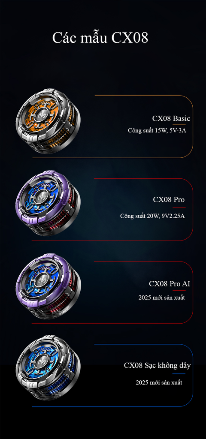
Task: Click 'Công suất 20W, 9V2.25A' spec text
Action: coord(152,216)
